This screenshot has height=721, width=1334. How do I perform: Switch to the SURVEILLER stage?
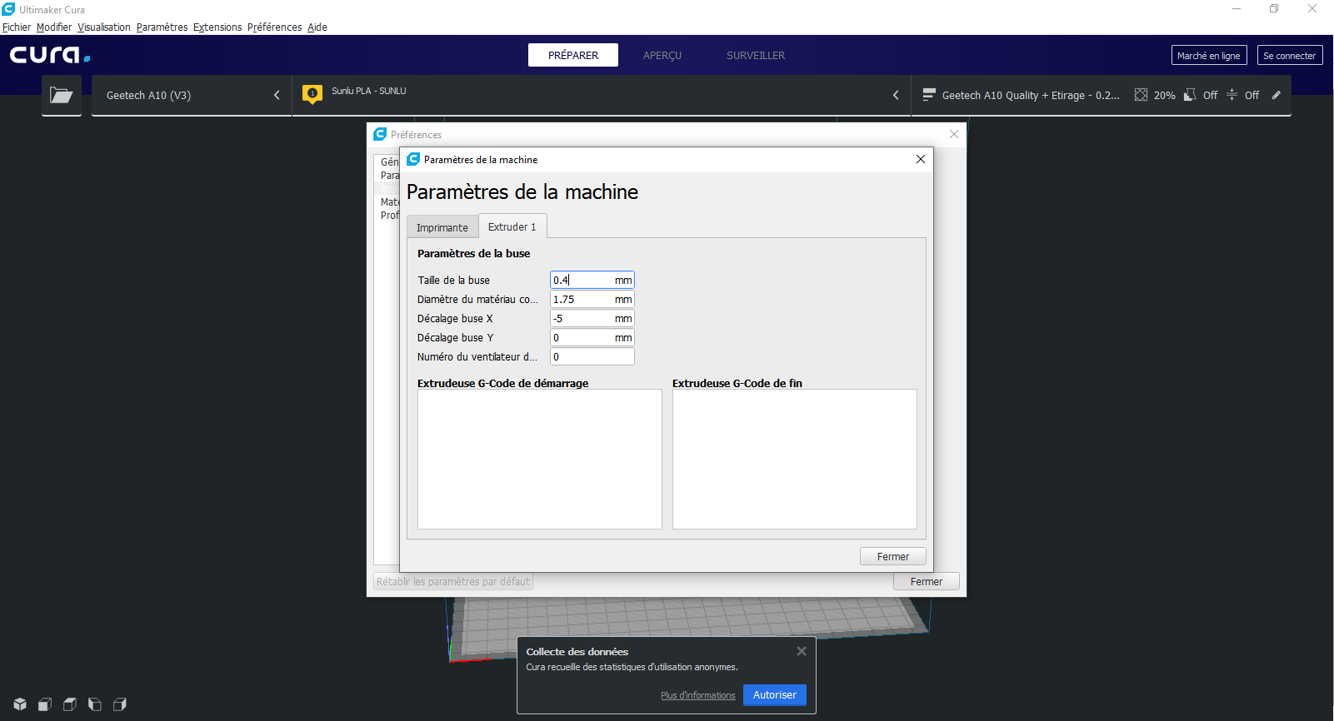(x=756, y=55)
